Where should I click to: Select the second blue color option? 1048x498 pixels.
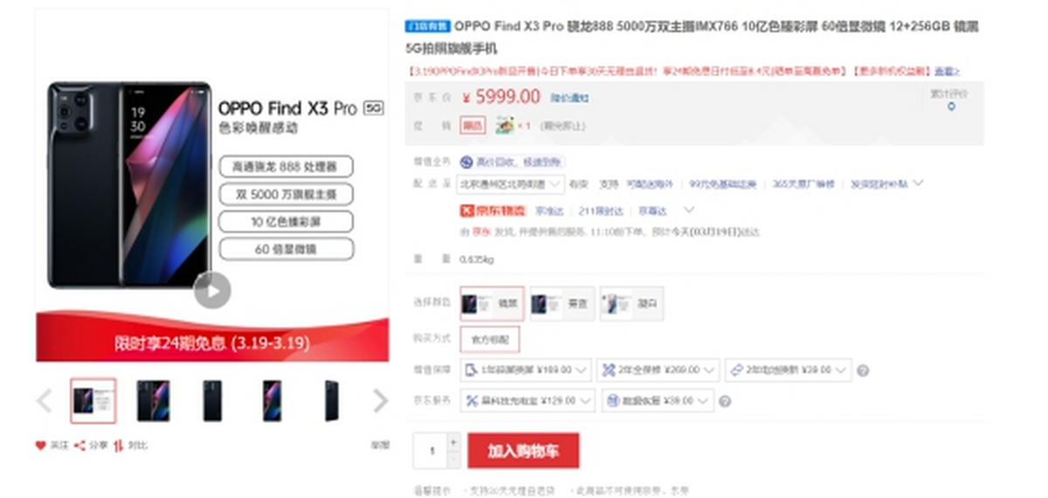[x=562, y=303]
